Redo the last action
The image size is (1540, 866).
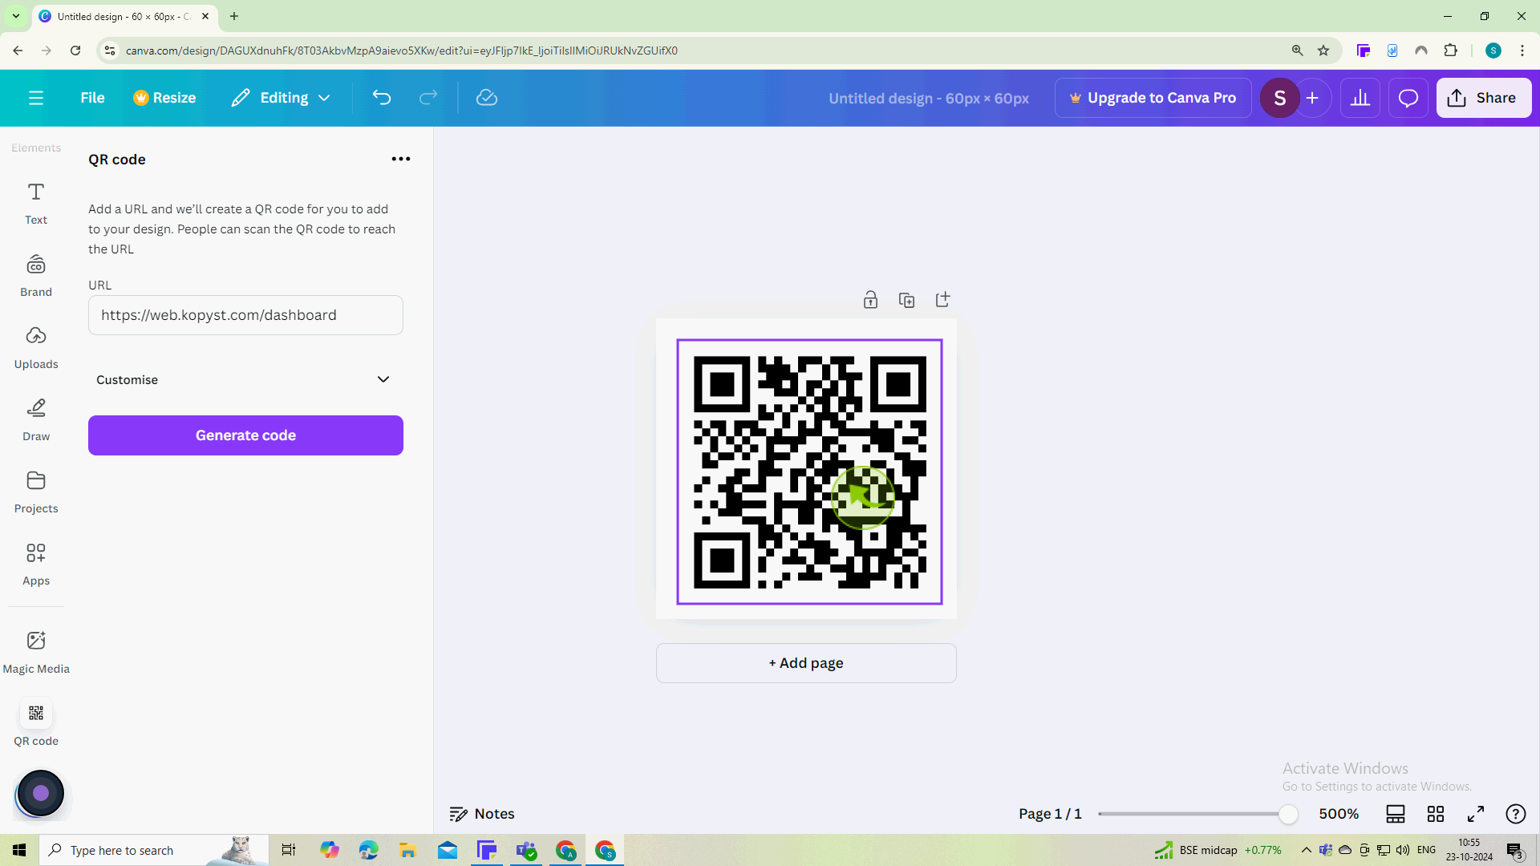[x=428, y=98]
